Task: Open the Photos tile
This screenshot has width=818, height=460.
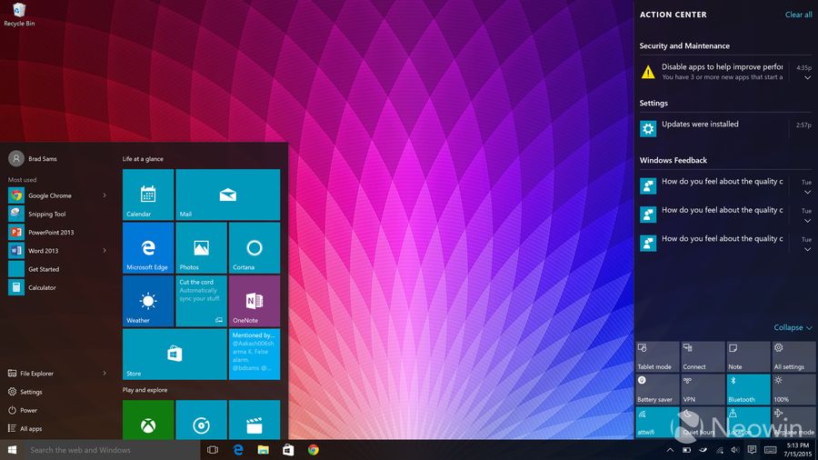Action: tap(202, 248)
